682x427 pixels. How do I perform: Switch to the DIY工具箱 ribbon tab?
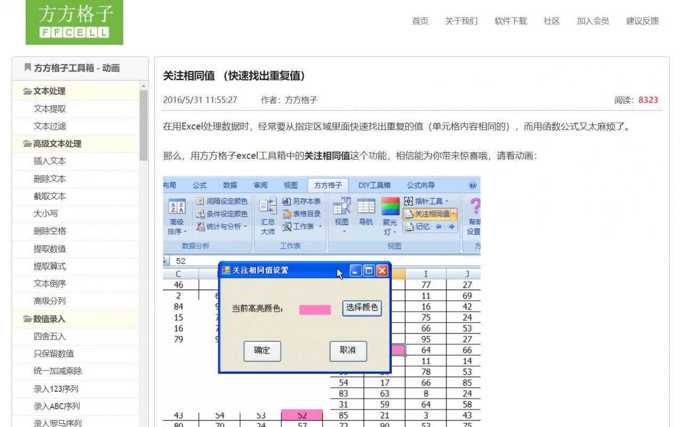(374, 185)
